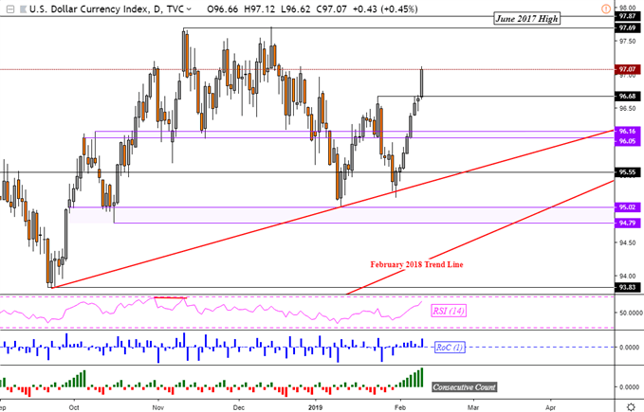Click the Consecutive Count indicator label
The height and width of the screenshot is (412, 644).
464,387
